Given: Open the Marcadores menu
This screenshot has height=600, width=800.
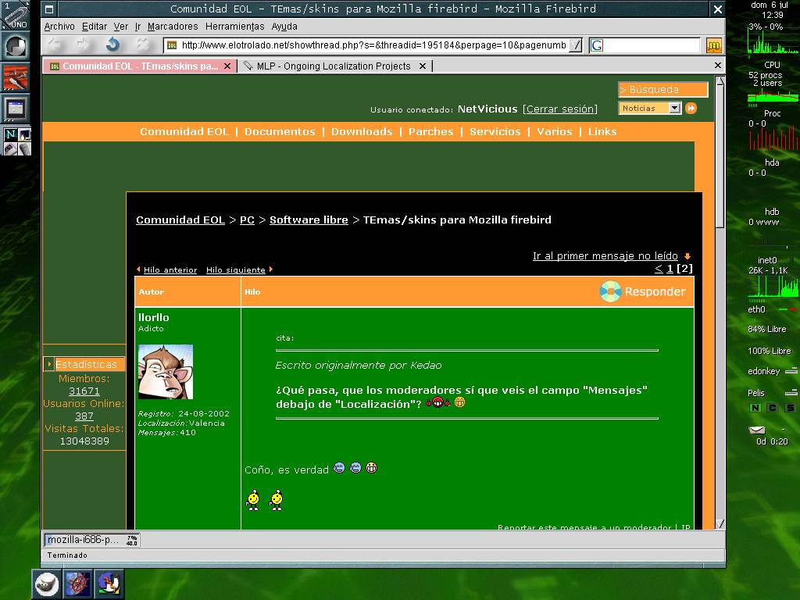Looking at the screenshot, I should (x=173, y=27).
